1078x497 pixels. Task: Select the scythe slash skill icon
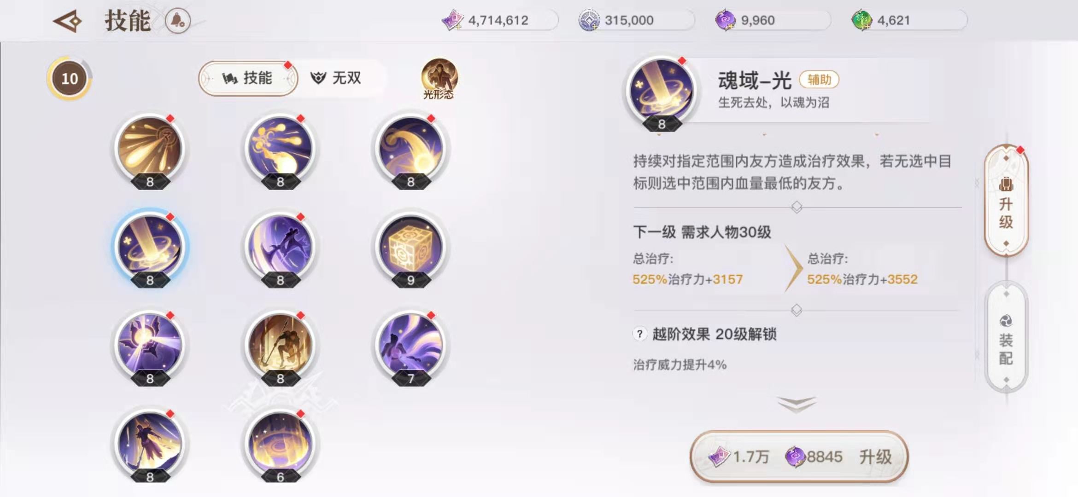tap(280, 248)
